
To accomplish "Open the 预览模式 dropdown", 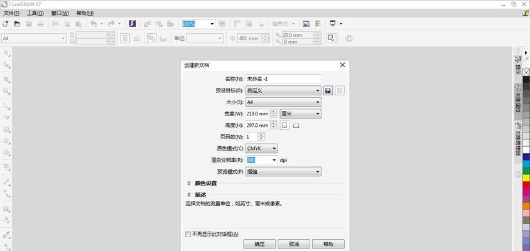I will tap(283, 171).
